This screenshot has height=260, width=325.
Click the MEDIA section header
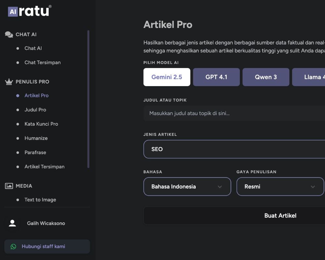point(24,186)
